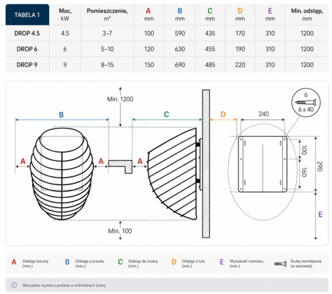The height and width of the screenshot is (294, 332).
Task: Click the info icon beside the millimetres note
Action: coord(14,285)
